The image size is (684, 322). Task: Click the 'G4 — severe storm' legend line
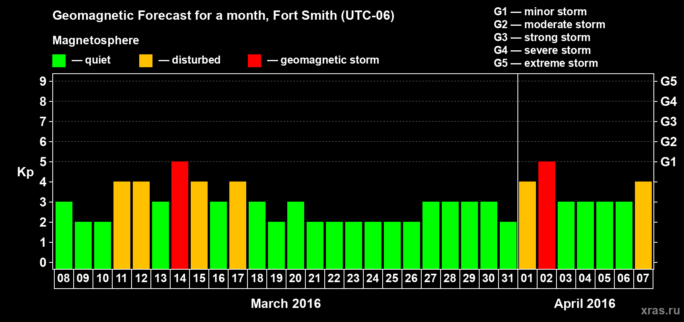coord(542,50)
